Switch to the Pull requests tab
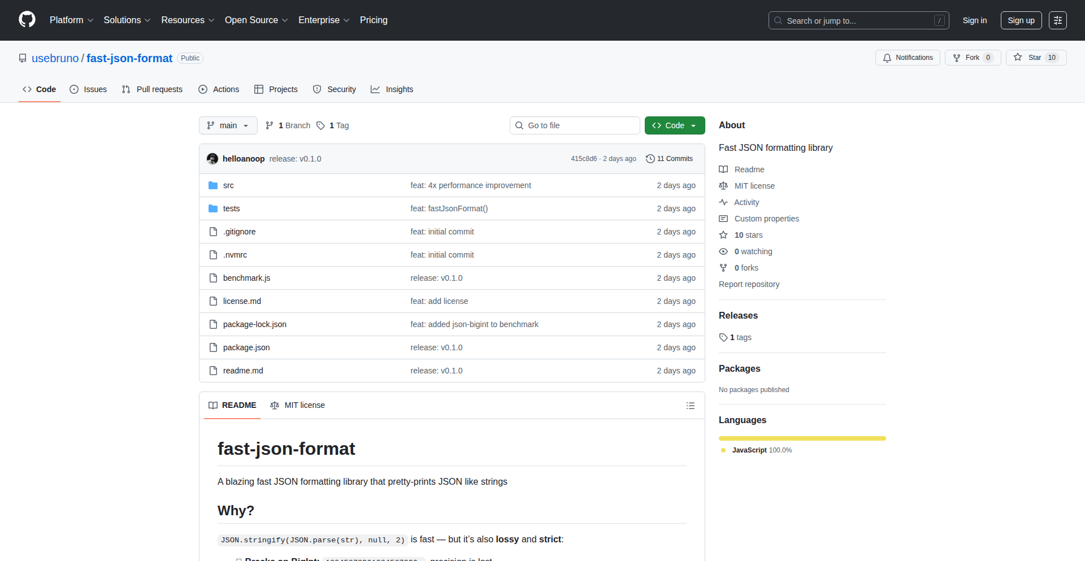1085x561 pixels. (x=153, y=89)
